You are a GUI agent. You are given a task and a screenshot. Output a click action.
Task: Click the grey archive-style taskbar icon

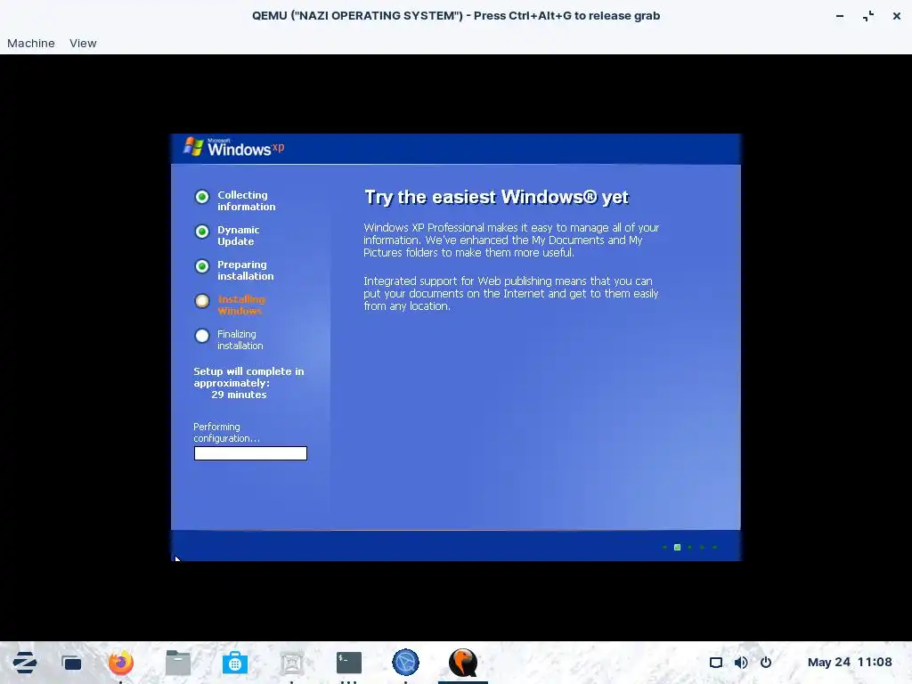(292, 663)
